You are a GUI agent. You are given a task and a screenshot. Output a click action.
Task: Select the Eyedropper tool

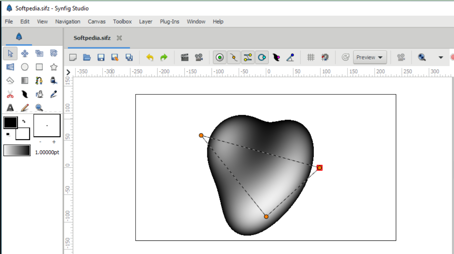pos(54,94)
